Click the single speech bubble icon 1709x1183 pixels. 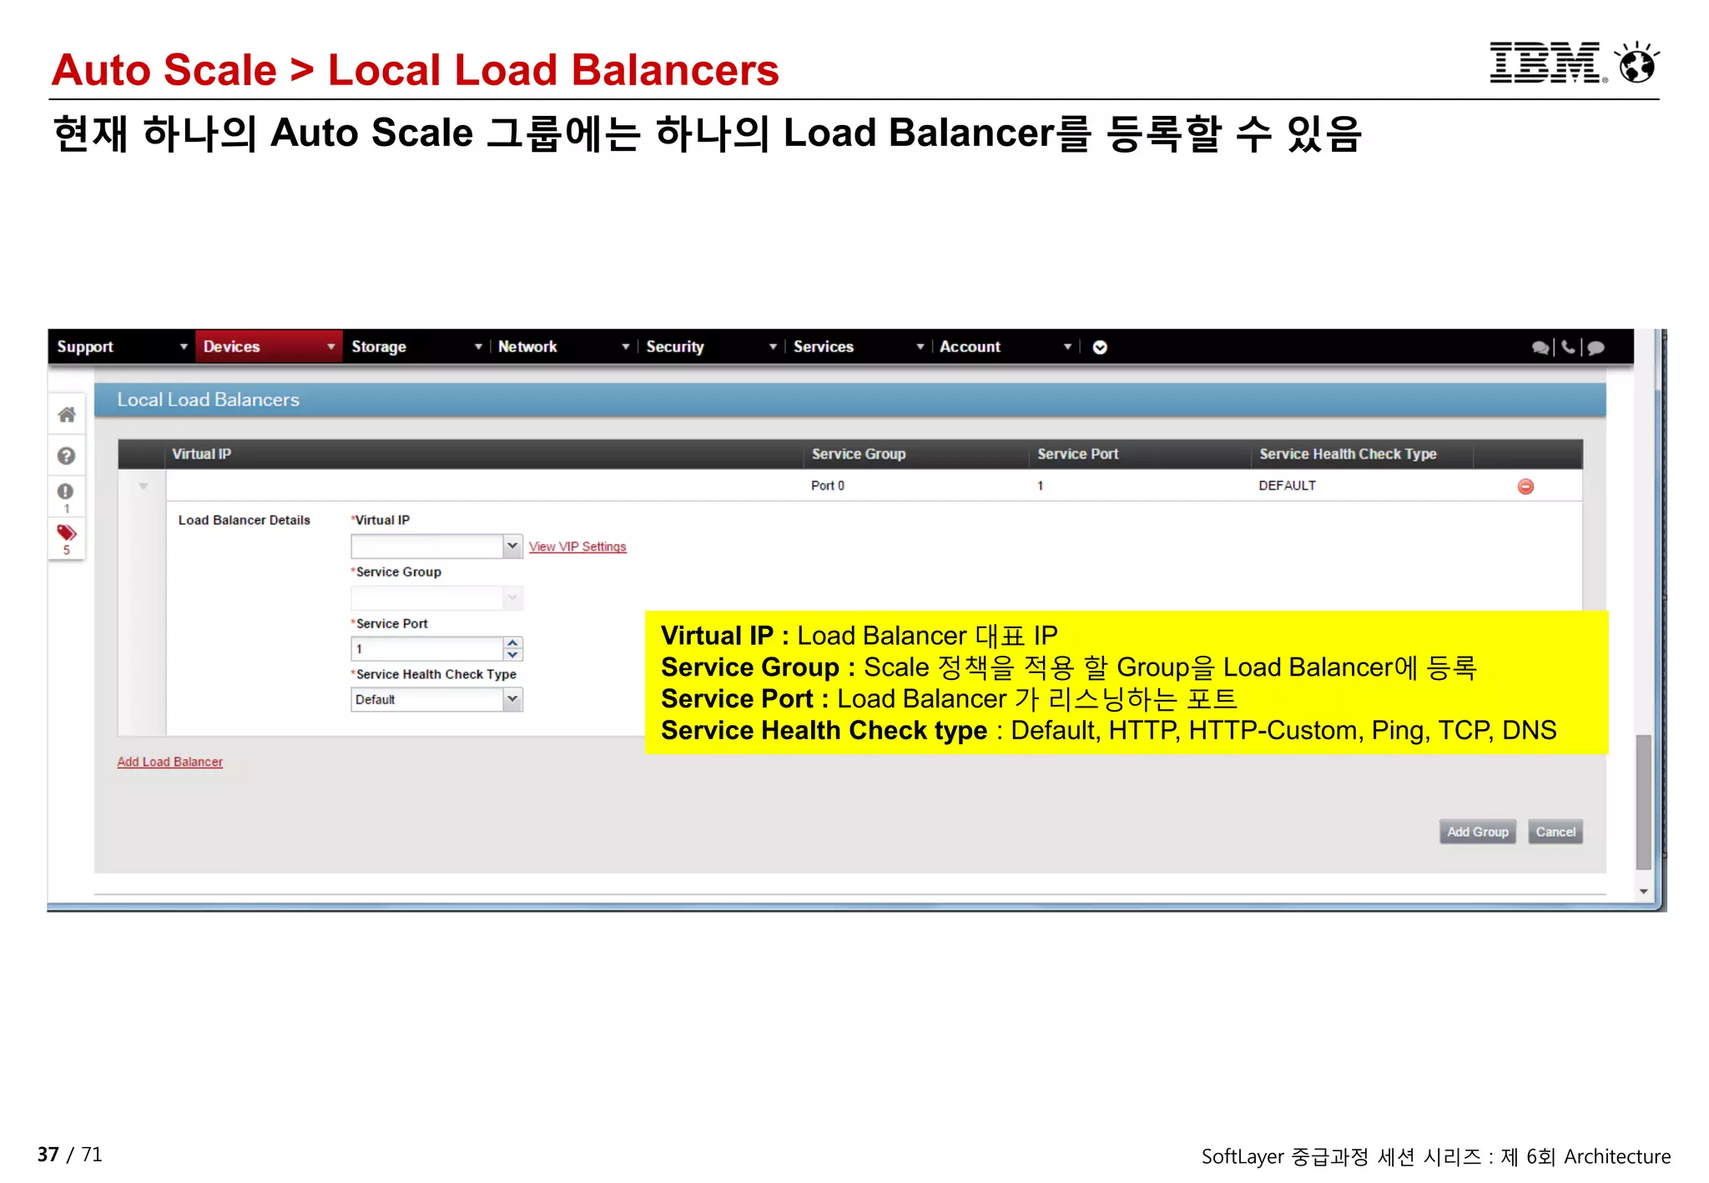pos(1596,347)
